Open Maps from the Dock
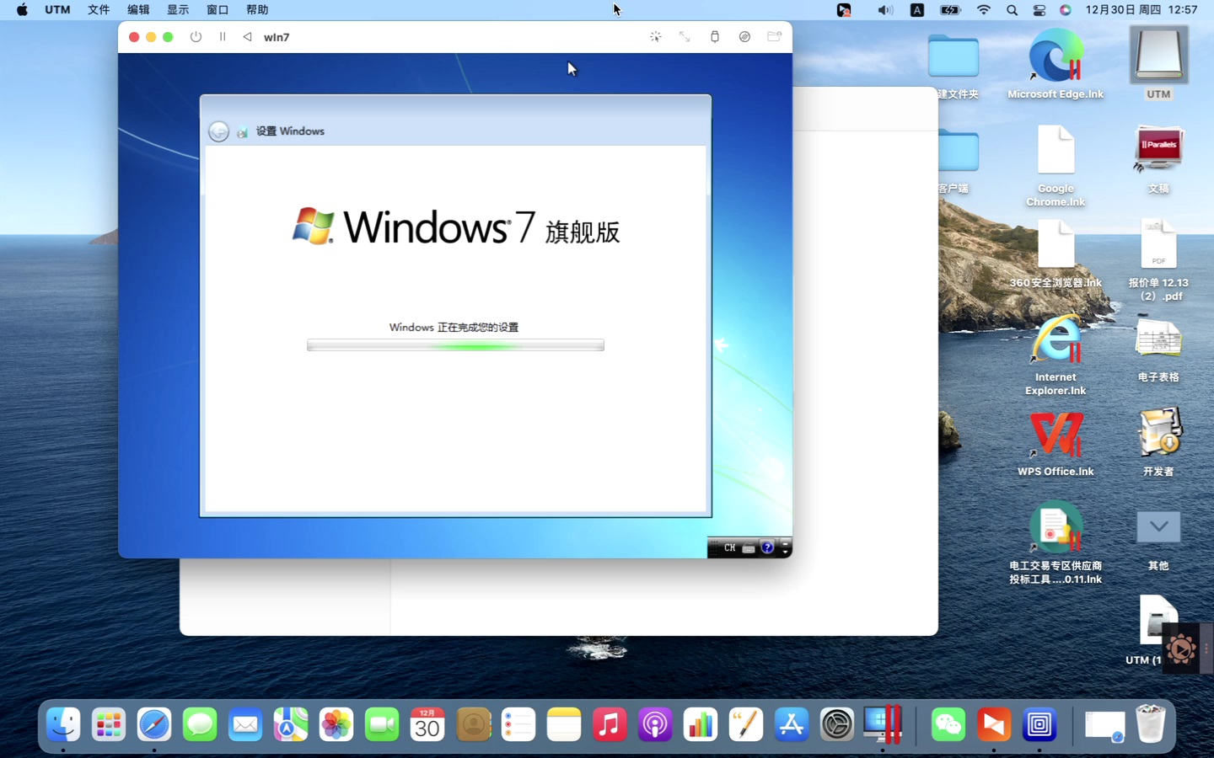The height and width of the screenshot is (758, 1214). click(x=291, y=724)
